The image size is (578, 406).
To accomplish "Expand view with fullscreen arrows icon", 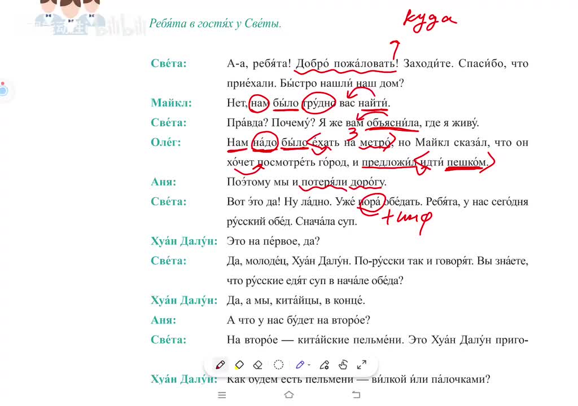I will pyautogui.click(x=362, y=365).
